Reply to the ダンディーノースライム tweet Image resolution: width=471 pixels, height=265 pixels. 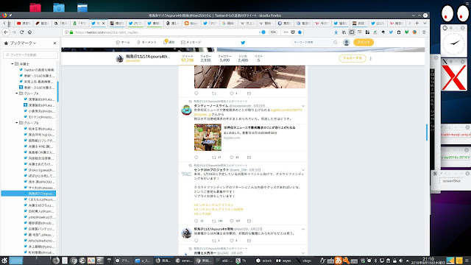click(196, 158)
